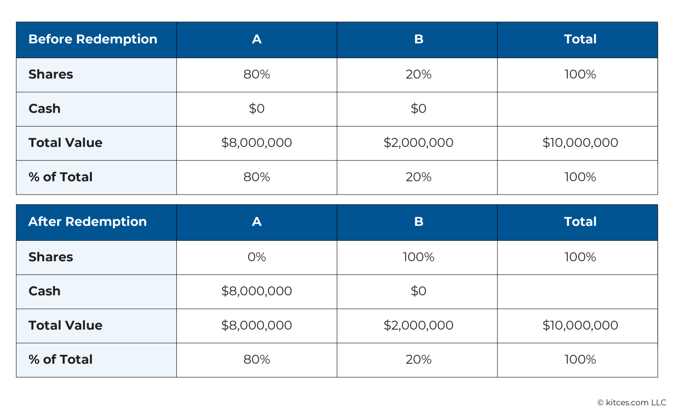Click B's 20% Shares cell before redemption
Screen dimensions: 674x412
pos(418,75)
